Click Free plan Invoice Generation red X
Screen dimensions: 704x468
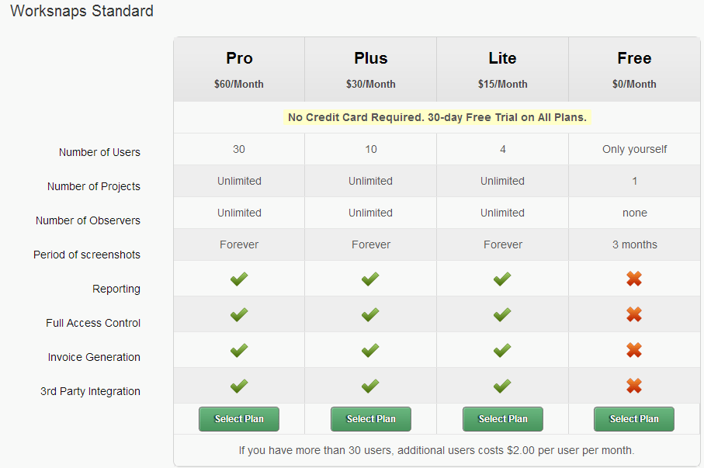click(x=634, y=350)
